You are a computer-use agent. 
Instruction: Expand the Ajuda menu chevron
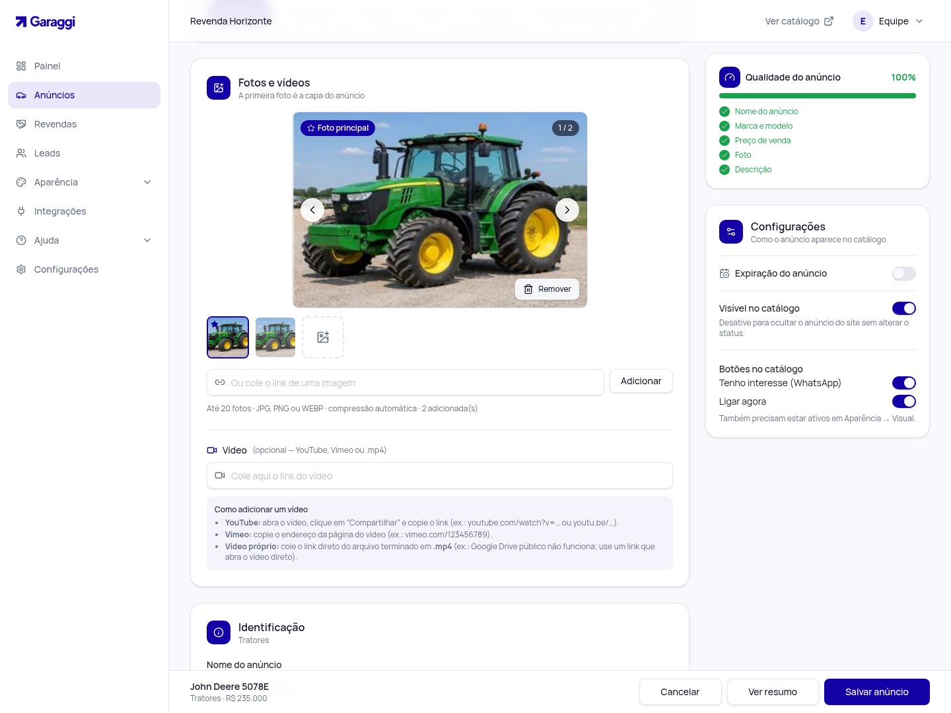[x=147, y=240]
